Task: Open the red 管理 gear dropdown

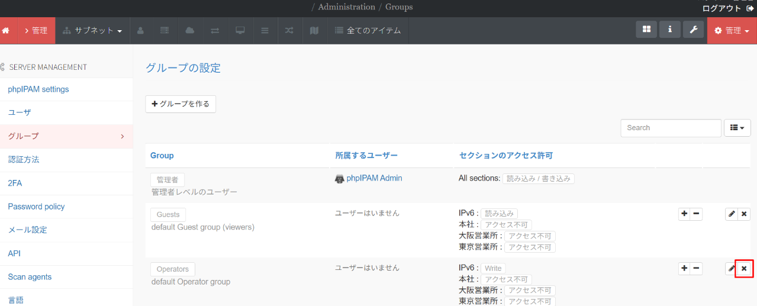Action: [x=732, y=30]
